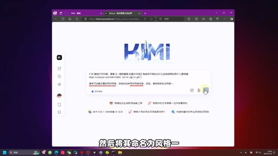Refresh the page with the reload button

(63, 19)
